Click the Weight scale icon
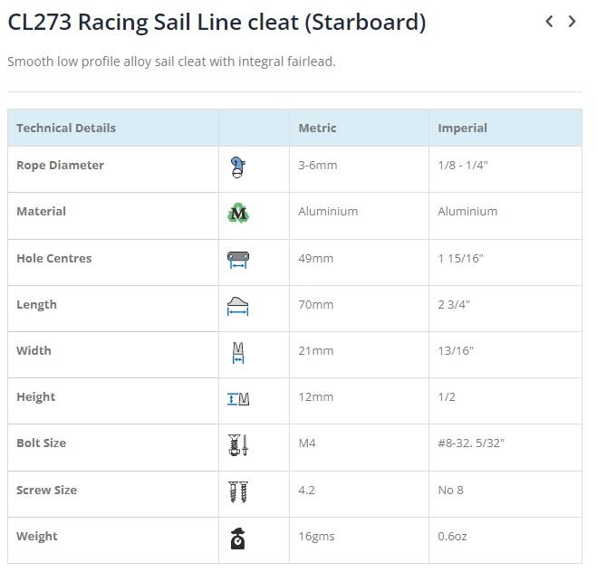The height and width of the screenshot is (572, 597). click(x=238, y=539)
